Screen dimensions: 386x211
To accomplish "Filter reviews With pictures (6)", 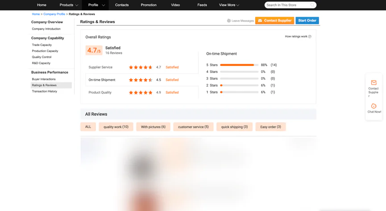I will pyautogui.click(x=153, y=127).
